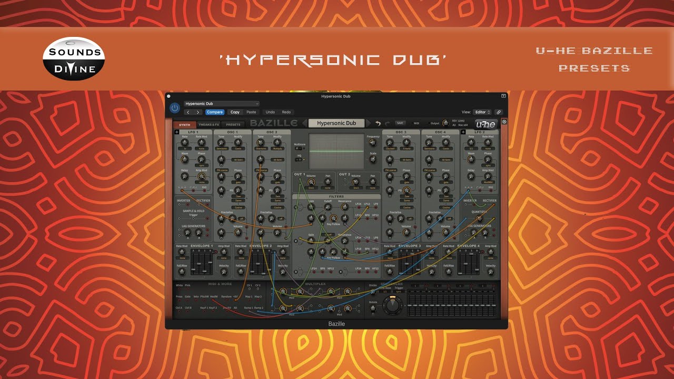Click the first sequencer step slider
The image size is (674, 379).
(x=411, y=305)
